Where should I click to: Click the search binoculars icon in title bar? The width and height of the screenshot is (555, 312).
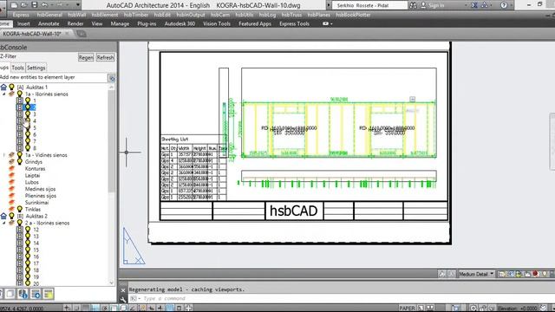(413, 5)
